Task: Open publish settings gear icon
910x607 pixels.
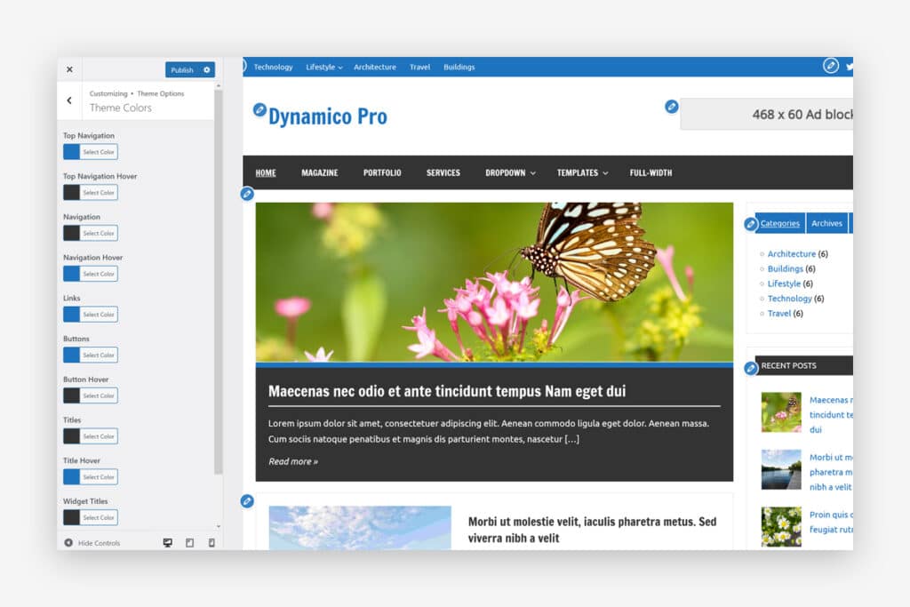Action: pos(206,69)
